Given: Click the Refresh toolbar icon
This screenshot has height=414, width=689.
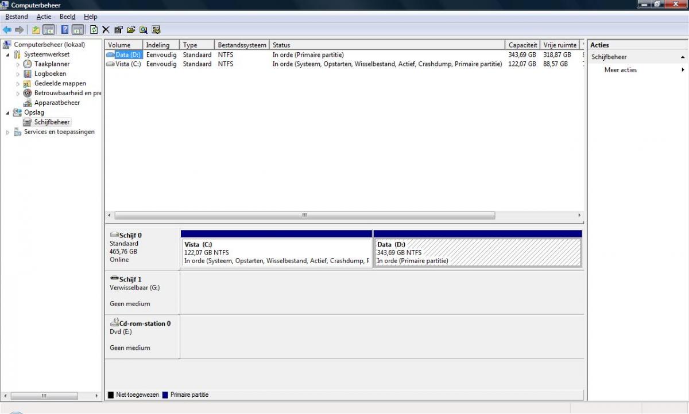Looking at the screenshot, I should (94, 30).
